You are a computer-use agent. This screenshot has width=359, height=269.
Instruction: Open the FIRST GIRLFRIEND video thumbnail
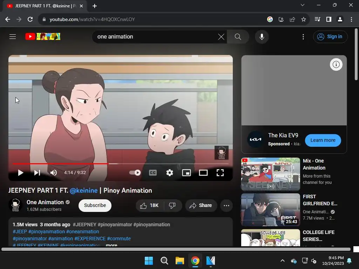point(270,210)
